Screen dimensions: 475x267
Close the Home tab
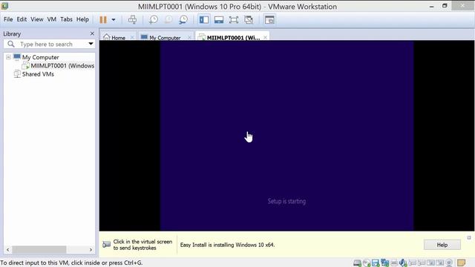[132, 37]
